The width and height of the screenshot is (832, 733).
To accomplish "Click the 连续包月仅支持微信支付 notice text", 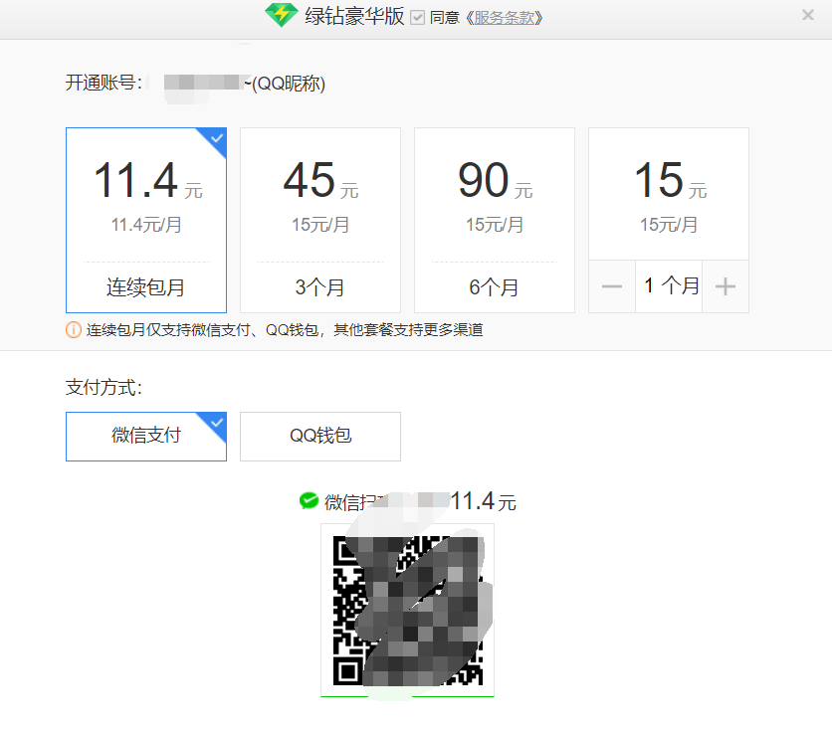I will [285, 330].
